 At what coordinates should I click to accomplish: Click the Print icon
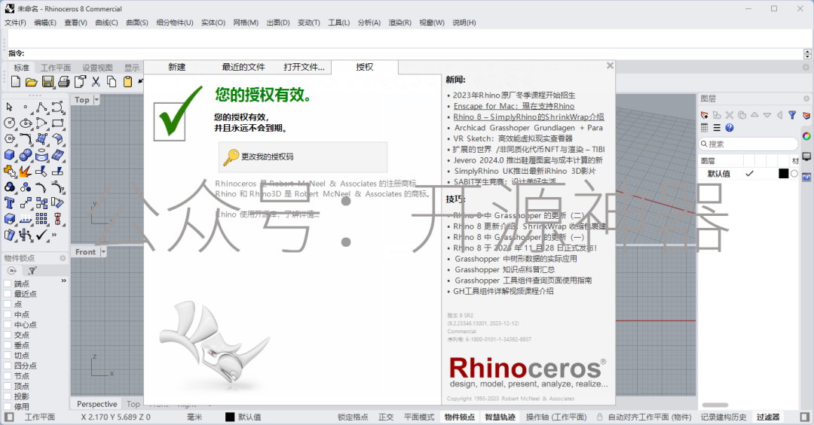click(x=63, y=81)
